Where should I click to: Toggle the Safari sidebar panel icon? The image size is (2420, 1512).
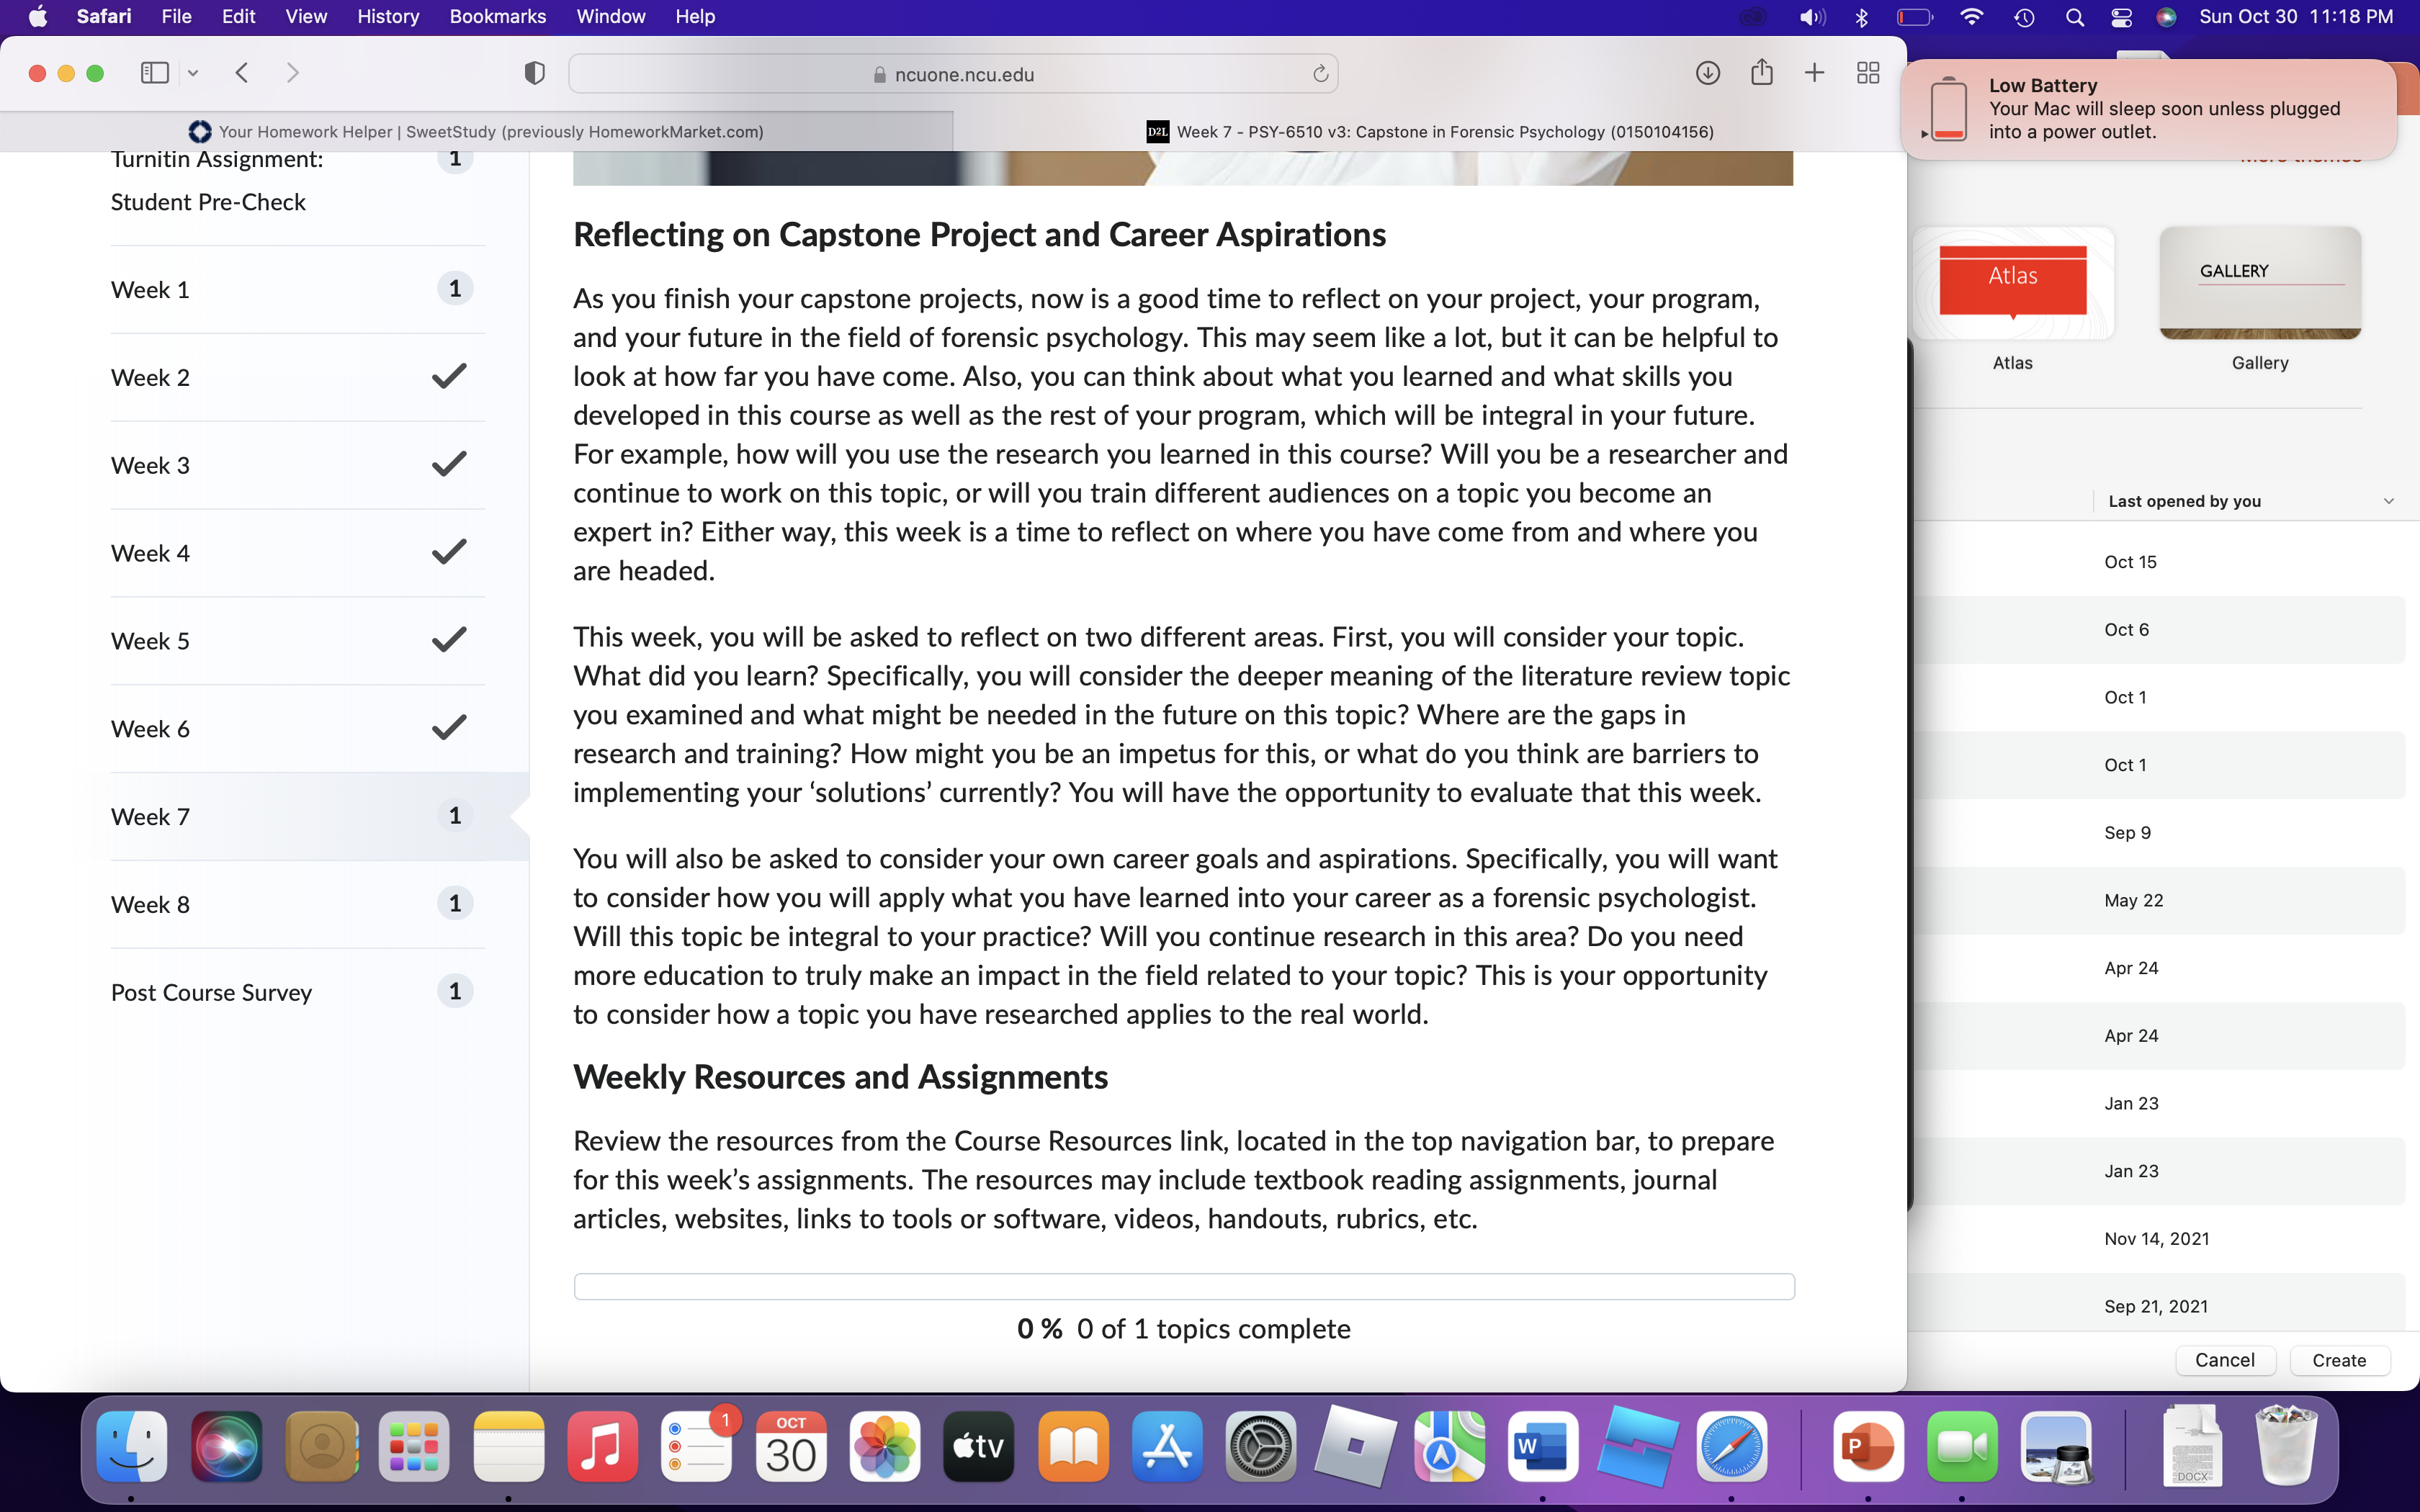(154, 73)
